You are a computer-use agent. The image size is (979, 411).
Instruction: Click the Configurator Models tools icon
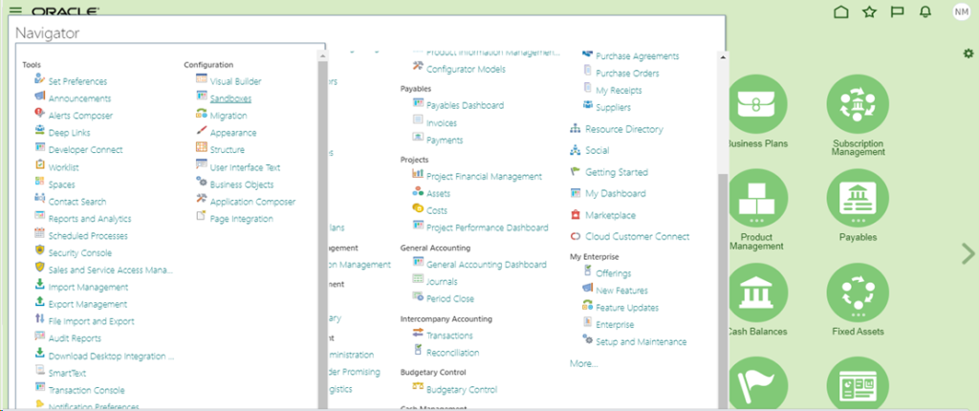418,68
